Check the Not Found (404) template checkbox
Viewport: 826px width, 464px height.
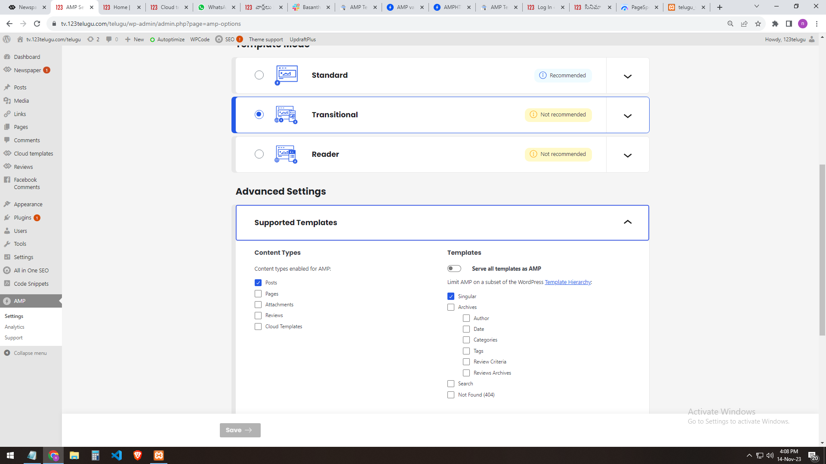[451, 395]
